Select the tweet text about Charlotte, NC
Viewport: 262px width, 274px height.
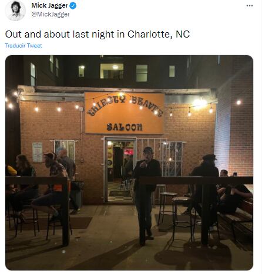pyautogui.click(x=98, y=34)
